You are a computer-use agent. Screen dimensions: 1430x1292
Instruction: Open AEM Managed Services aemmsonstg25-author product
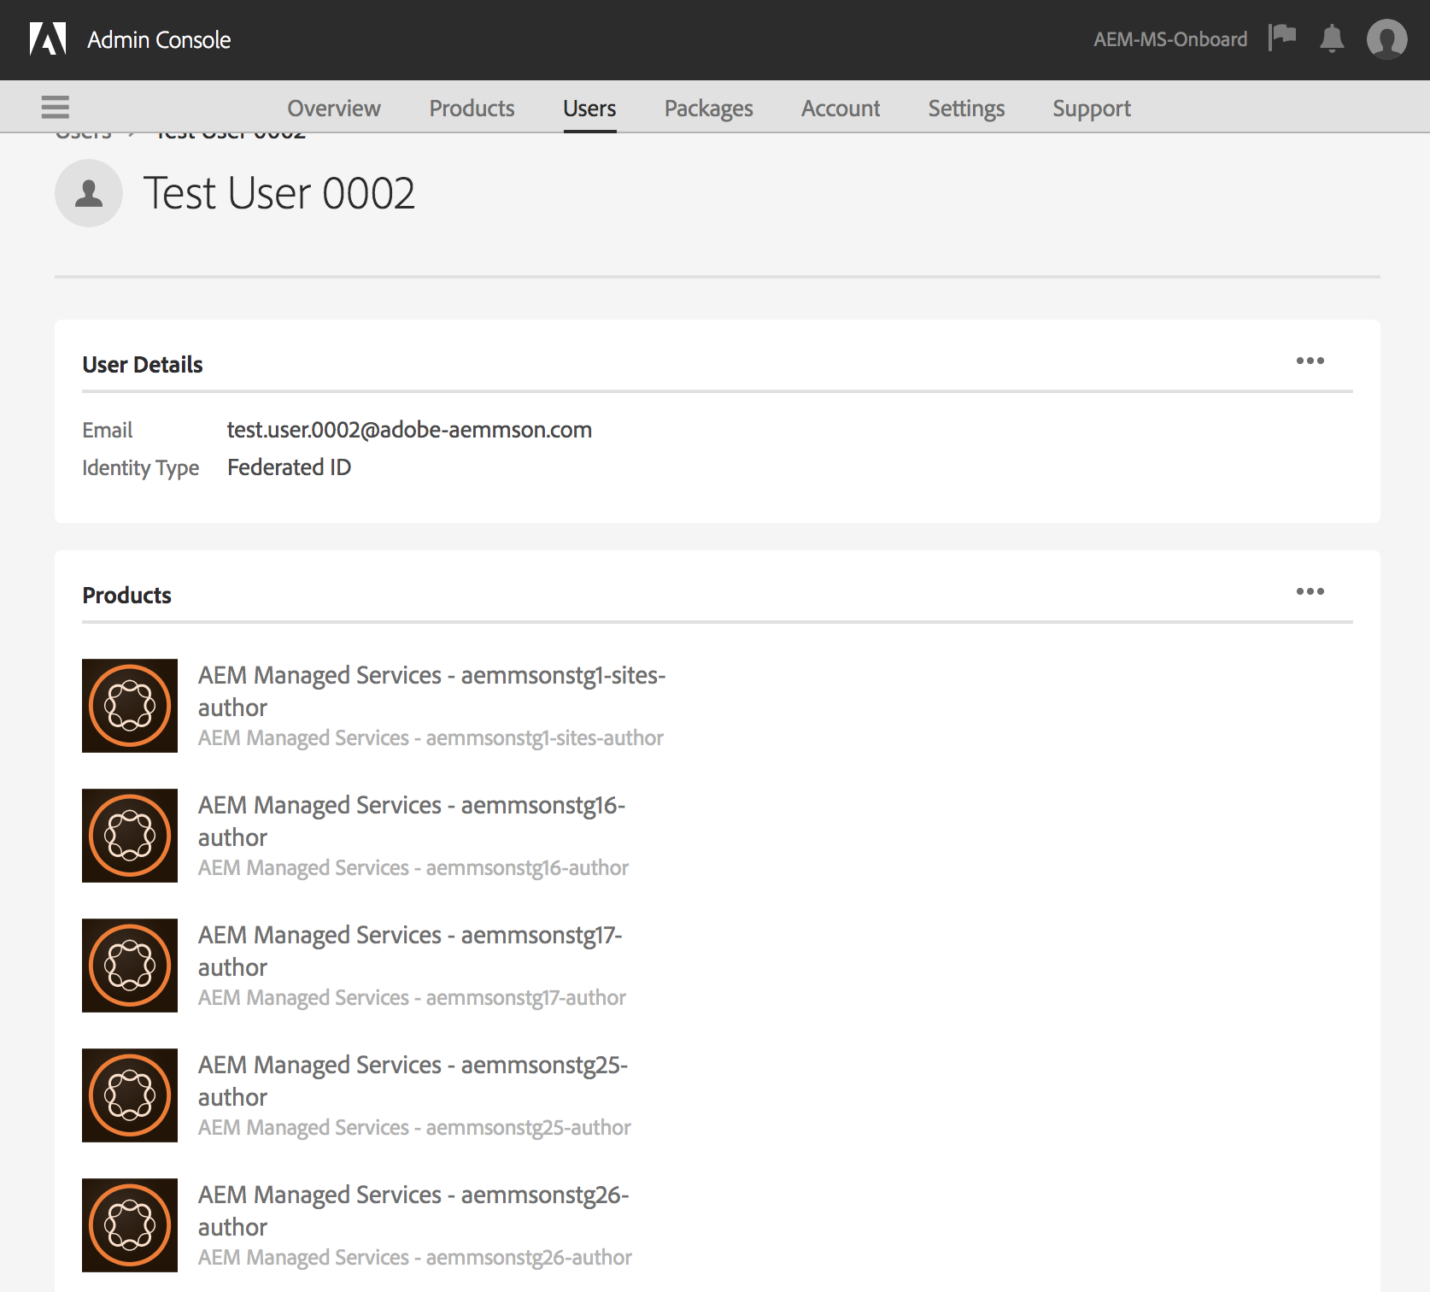click(x=413, y=1081)
